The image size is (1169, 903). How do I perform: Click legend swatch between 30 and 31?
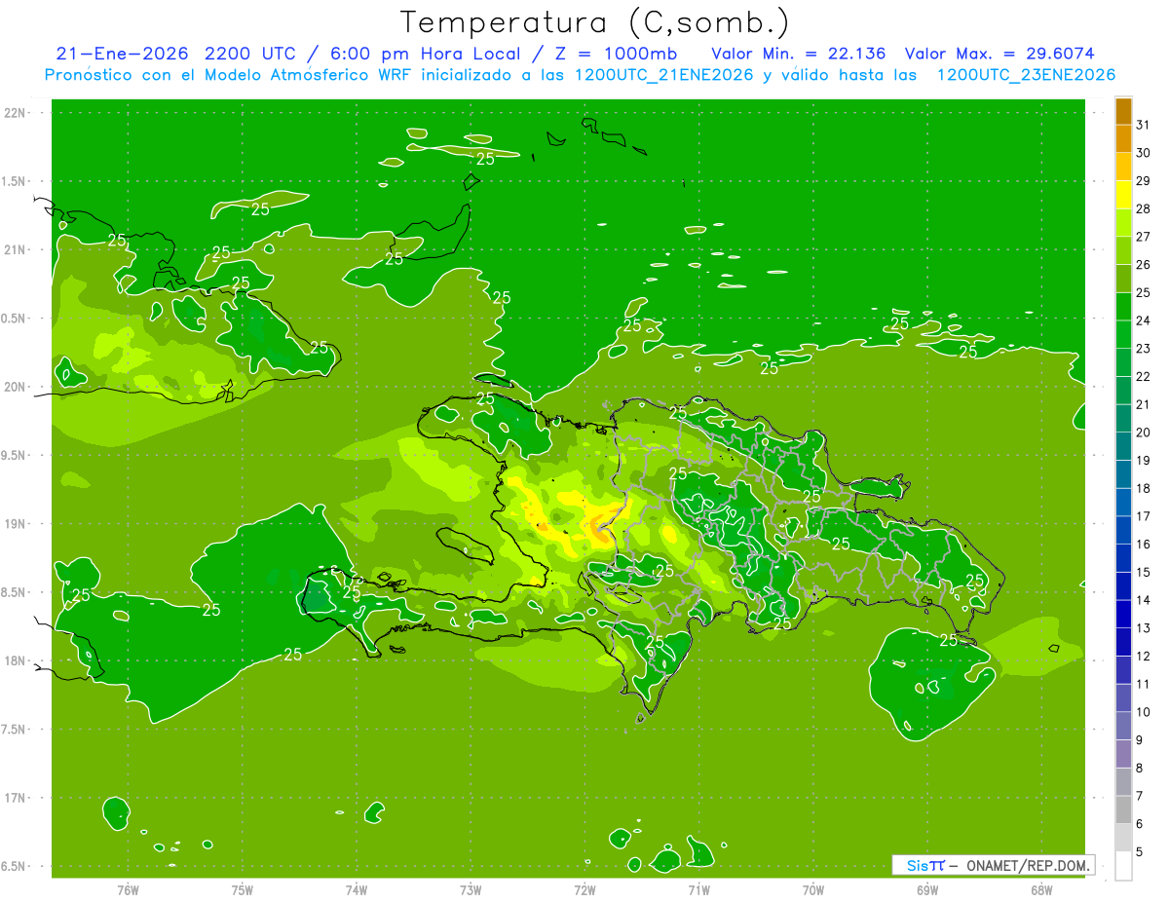coord(1123,139)
